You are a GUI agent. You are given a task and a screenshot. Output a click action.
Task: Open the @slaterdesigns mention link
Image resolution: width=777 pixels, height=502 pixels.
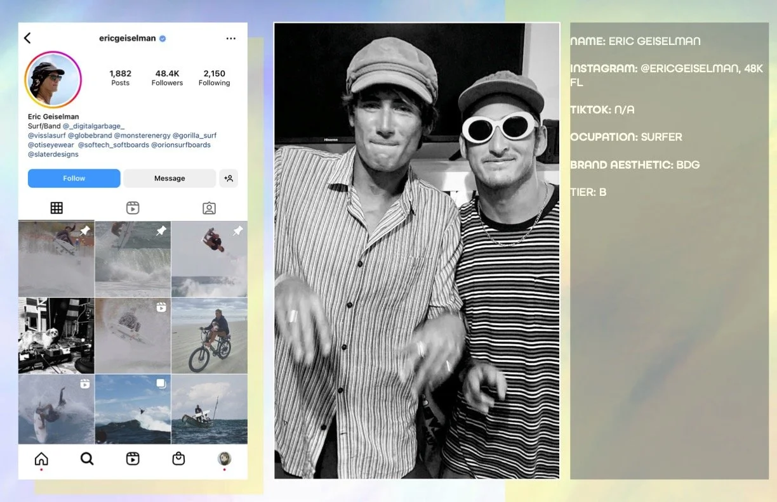click(x=53, y=154)
